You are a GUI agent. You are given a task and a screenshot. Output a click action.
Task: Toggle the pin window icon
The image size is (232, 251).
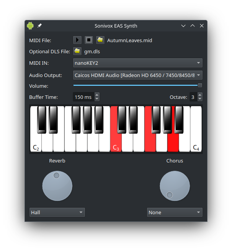click(39, 26)
